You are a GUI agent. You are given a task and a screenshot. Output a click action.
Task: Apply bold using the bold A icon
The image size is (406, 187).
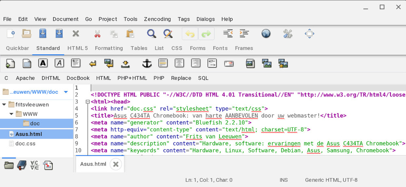click(43, 63)
